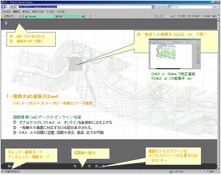Click the vertical scrollbar up arrow
Image resolution: width=221 pixels, height=175 pixels.
tap(219, 20)
